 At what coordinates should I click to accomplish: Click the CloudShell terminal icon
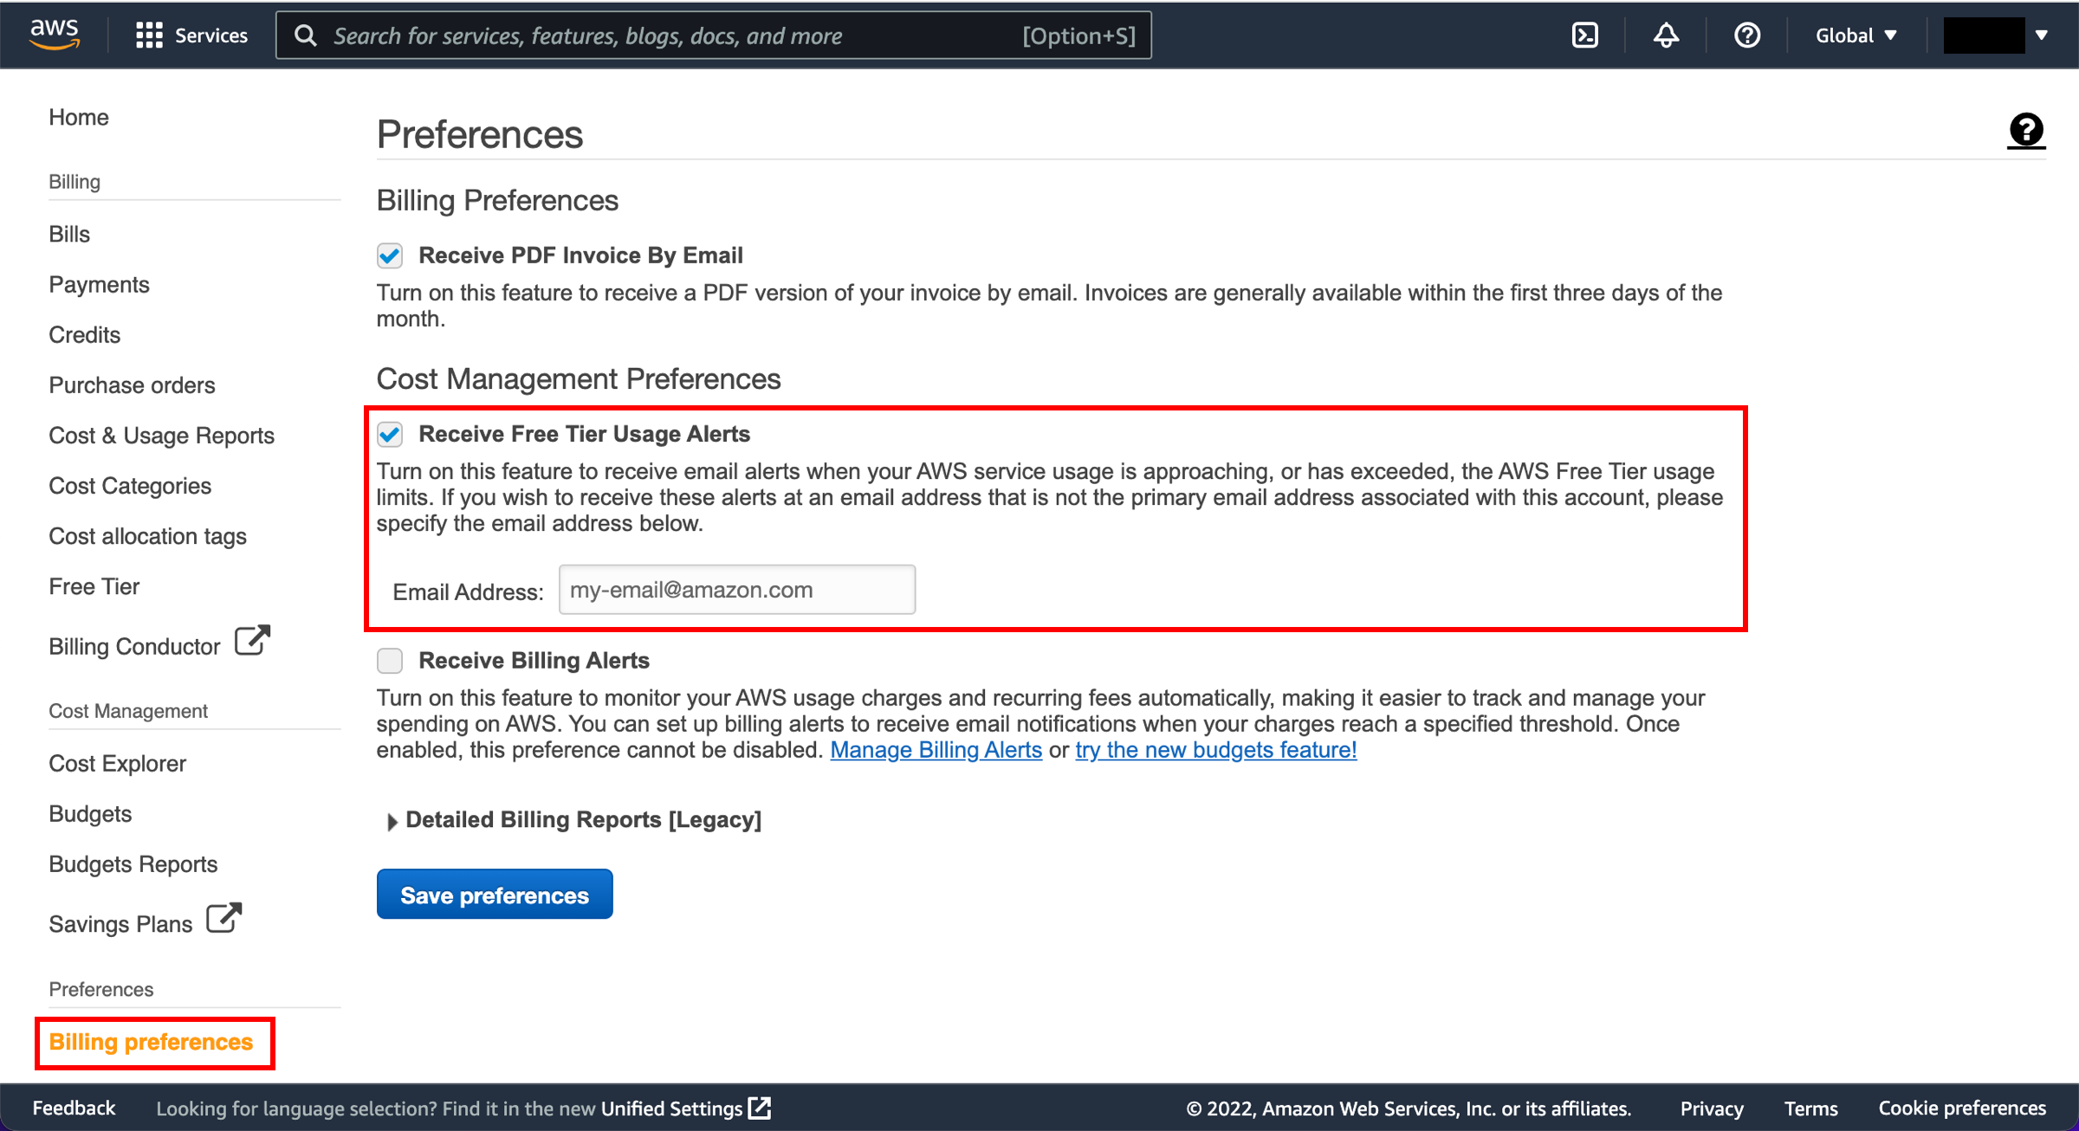(1586, 35)
